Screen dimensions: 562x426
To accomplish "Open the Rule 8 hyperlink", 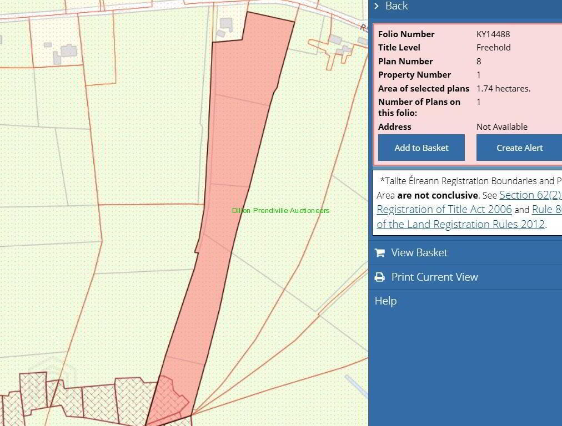I will (x=546, y=210).
